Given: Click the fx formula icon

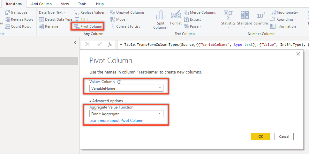Looking at the screenshot, I should (110, 45).
